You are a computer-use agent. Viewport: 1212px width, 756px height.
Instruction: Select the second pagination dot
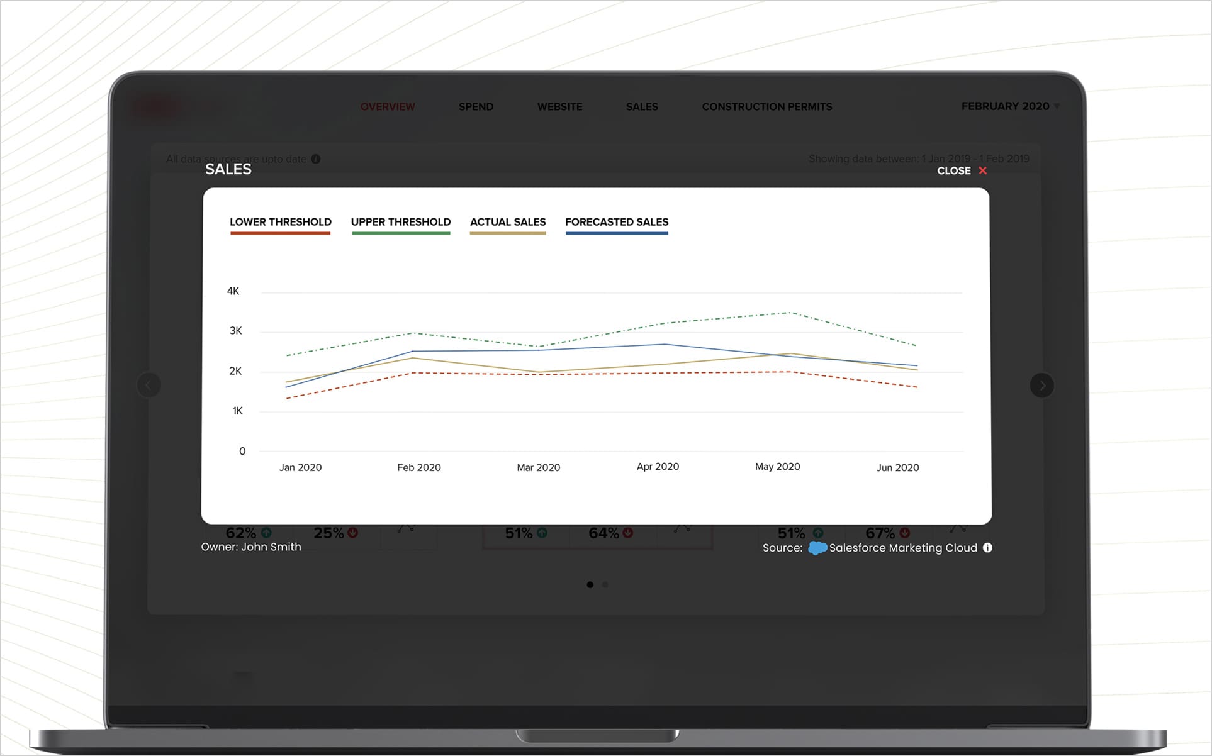tap(605, 584)
